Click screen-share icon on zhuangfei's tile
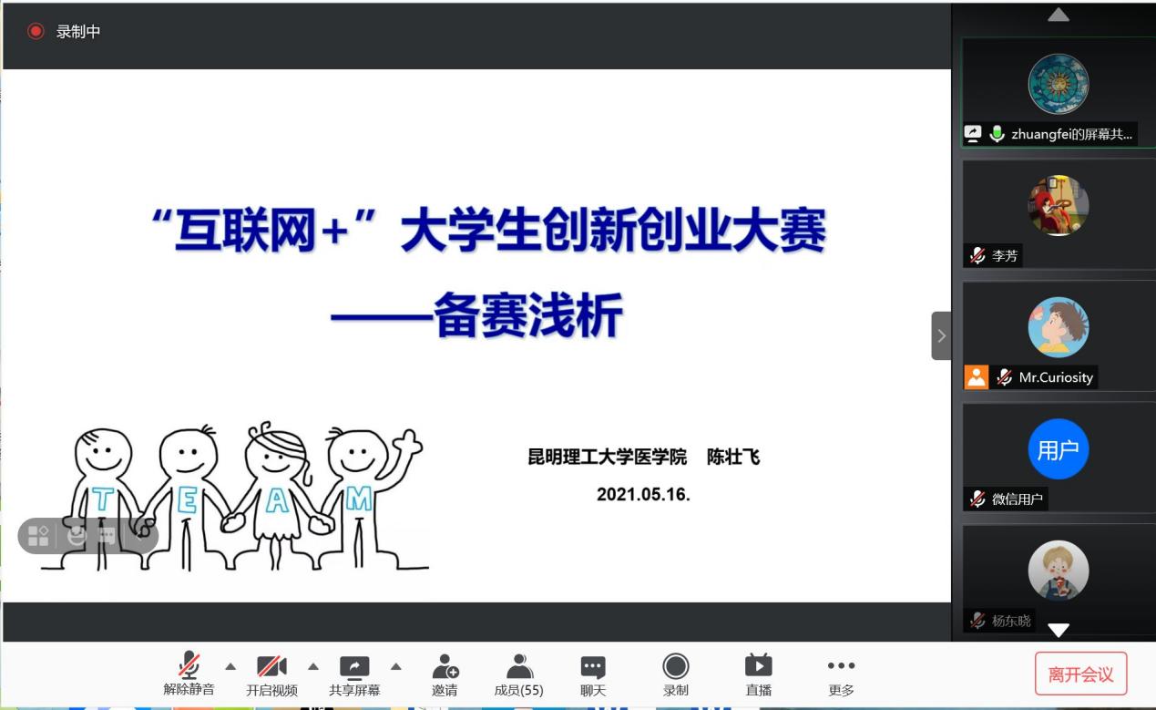 973,134
